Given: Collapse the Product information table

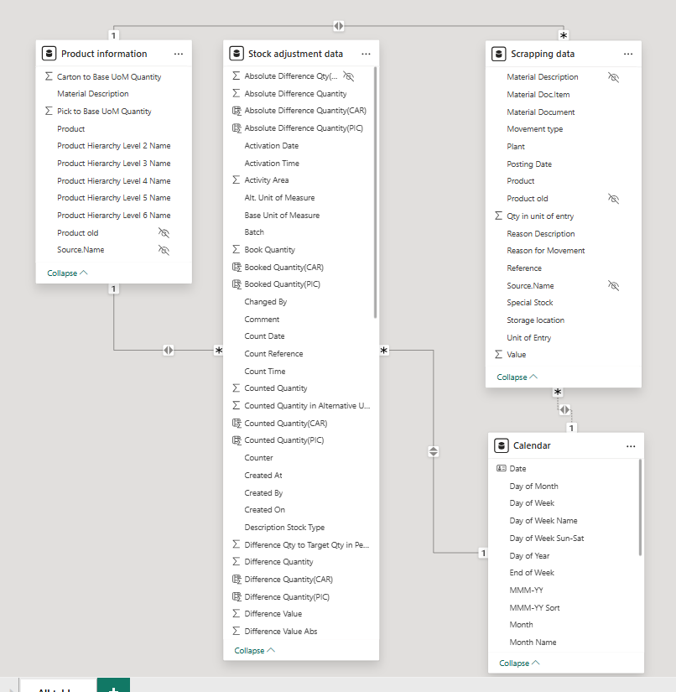Looking at the screenshot, I should coord(67,273).
